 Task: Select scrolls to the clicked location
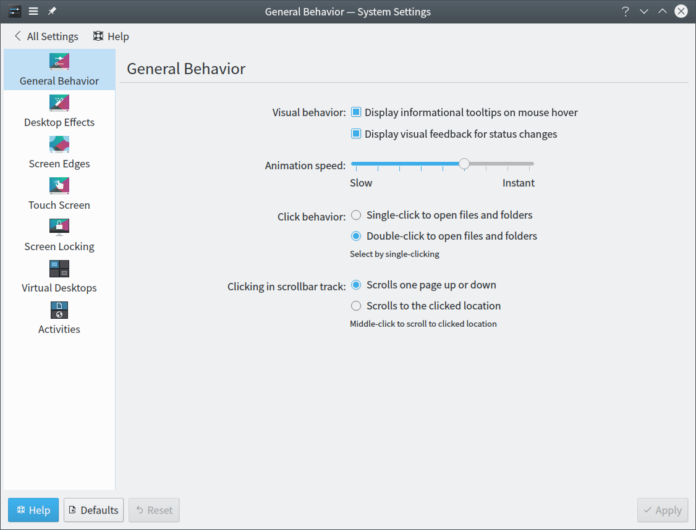[x=355, y=305]
